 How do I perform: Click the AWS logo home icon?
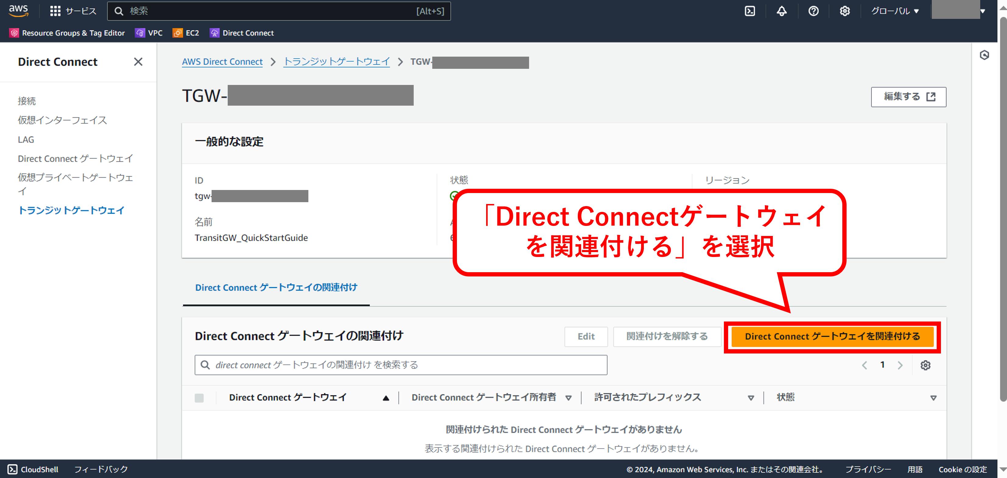point(18,11)
